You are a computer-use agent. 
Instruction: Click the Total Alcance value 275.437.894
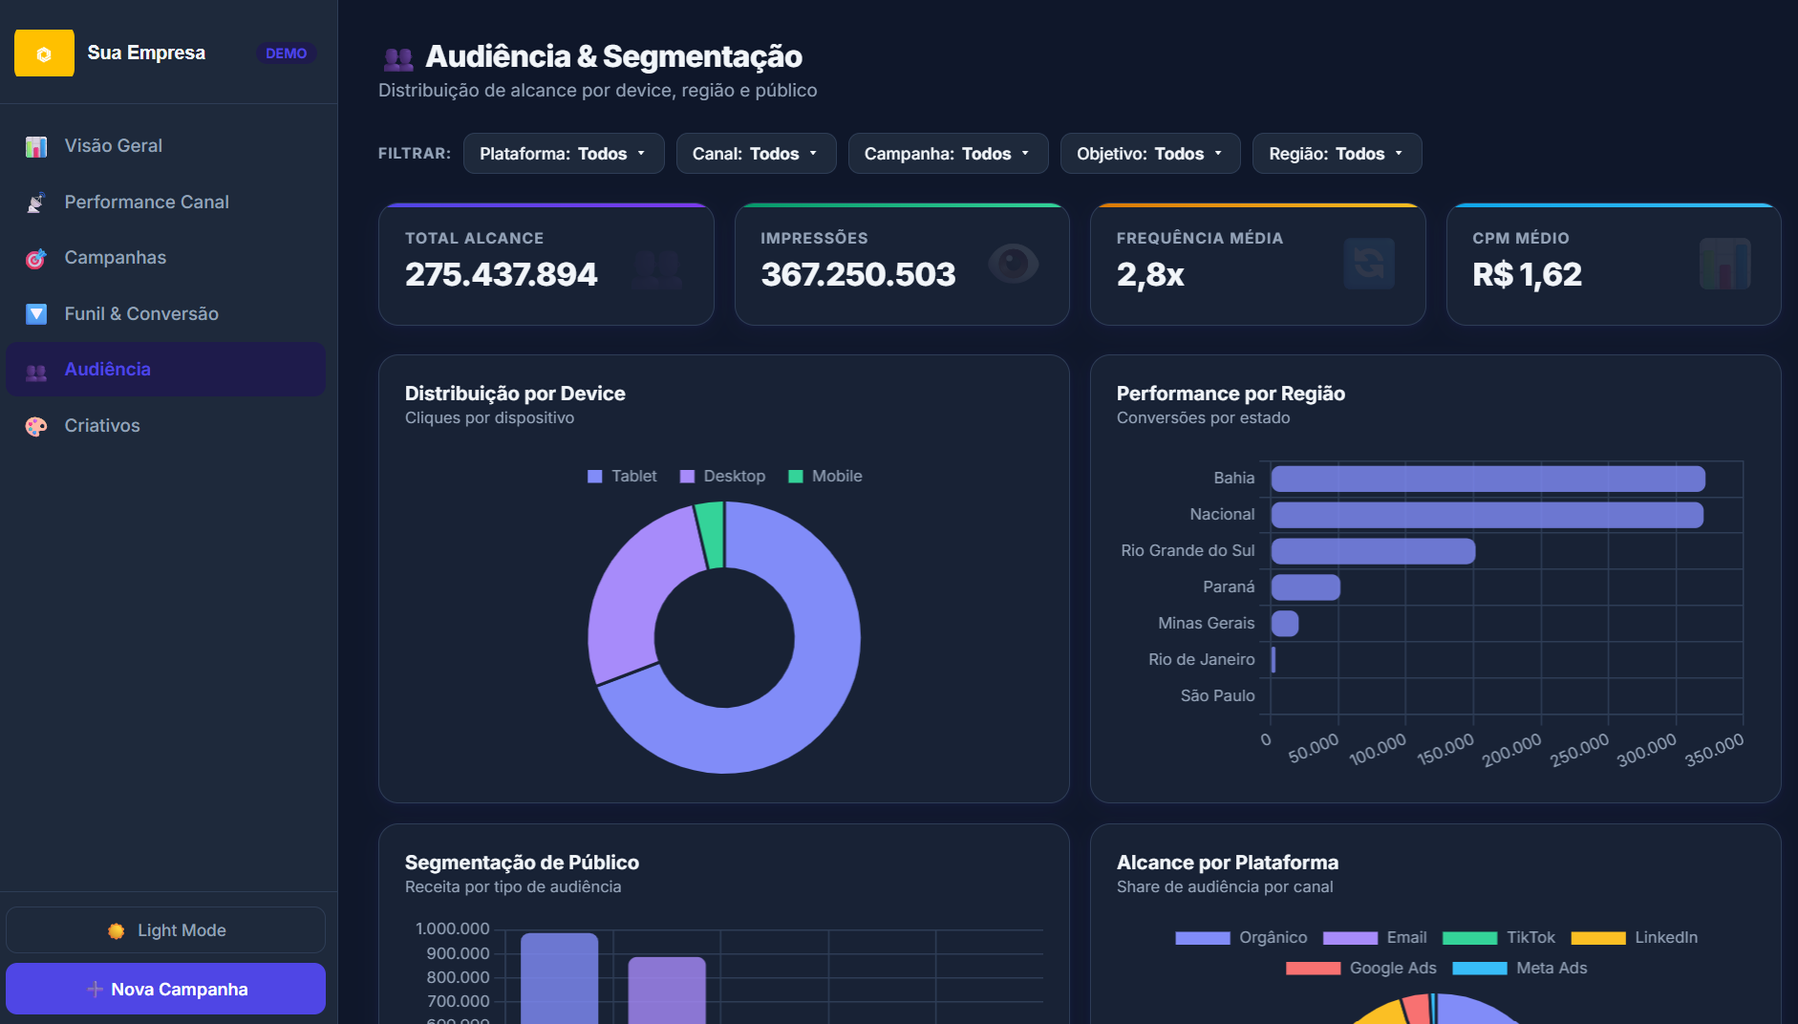[501, 275]
